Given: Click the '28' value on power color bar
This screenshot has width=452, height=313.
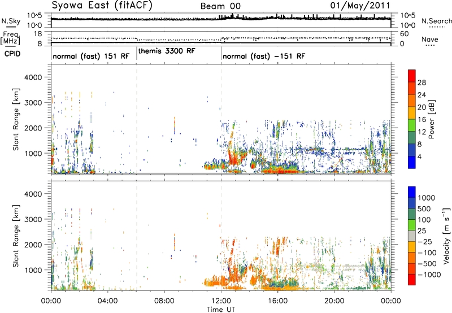Looking at the screenshot, I should point(421,82).
